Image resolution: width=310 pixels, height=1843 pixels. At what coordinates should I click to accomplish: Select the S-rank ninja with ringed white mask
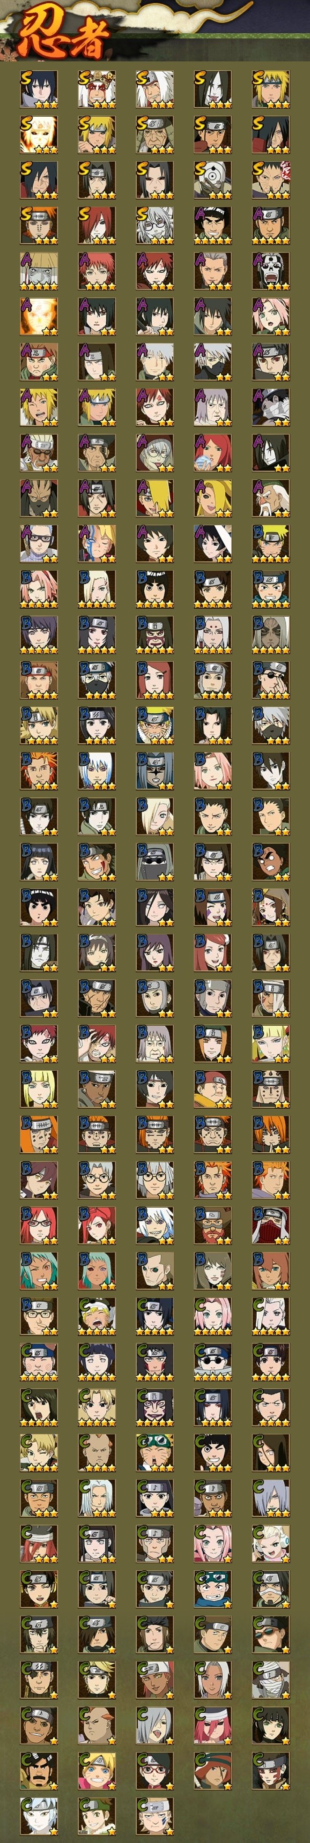point(213,179)
